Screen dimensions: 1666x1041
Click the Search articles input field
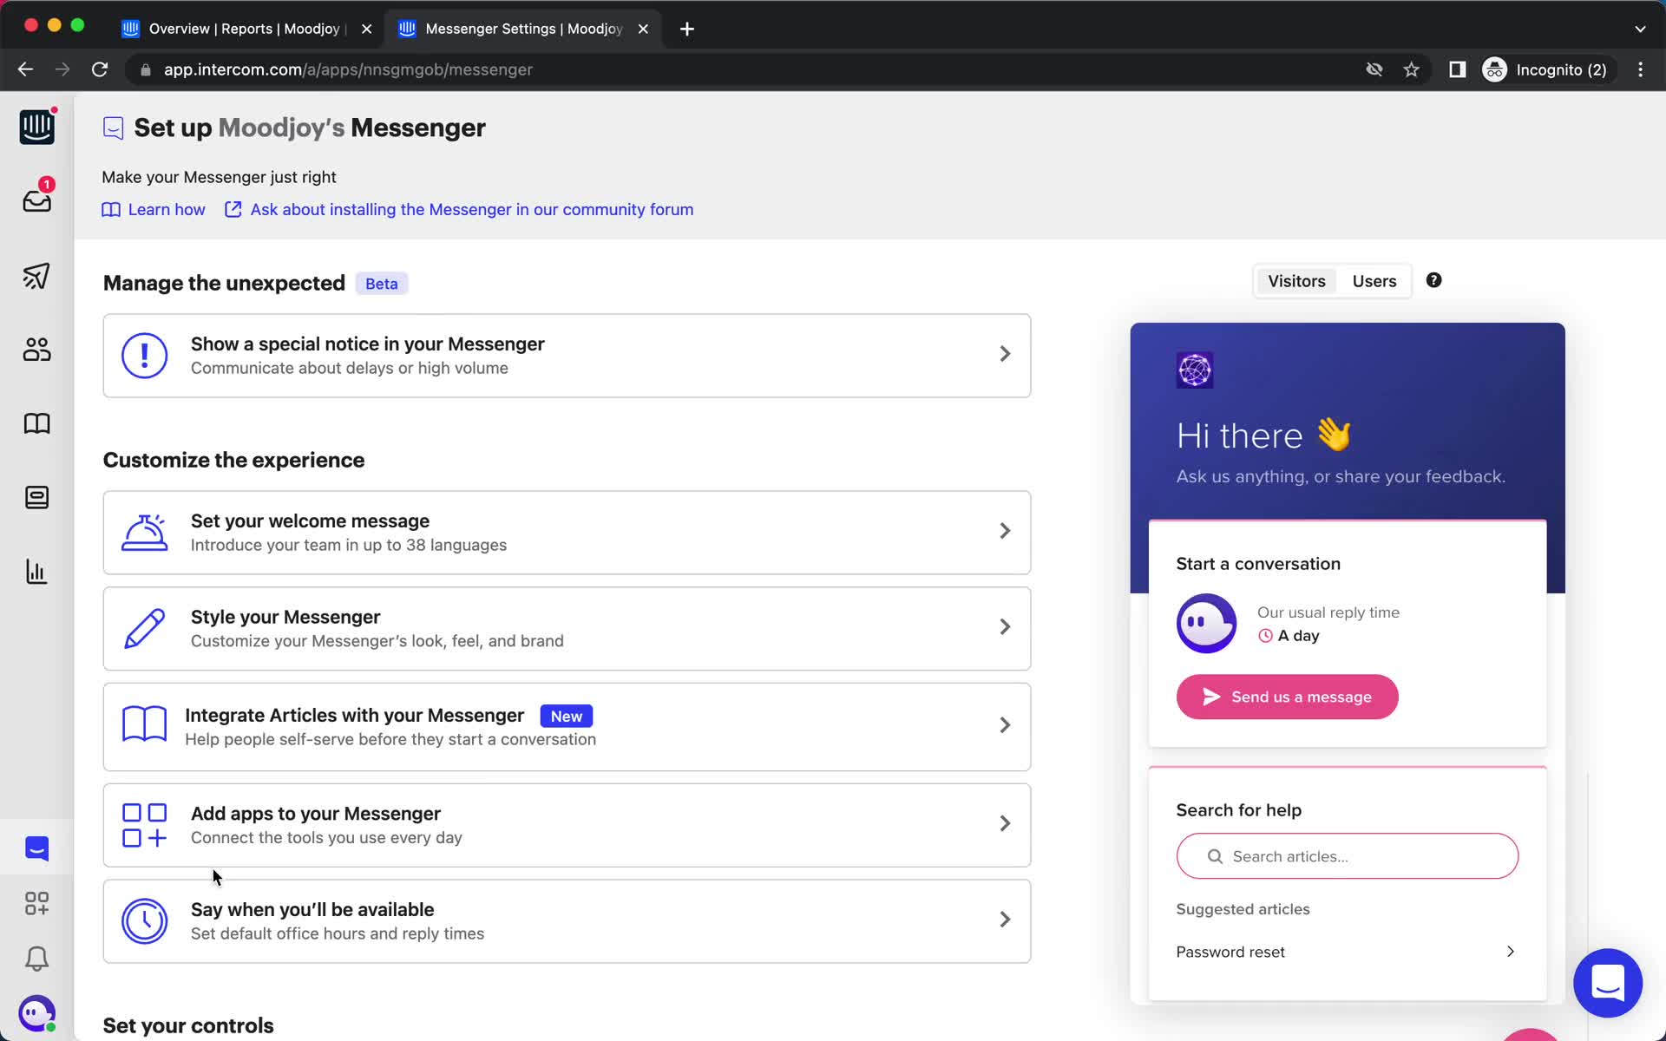pos(1346,856)
